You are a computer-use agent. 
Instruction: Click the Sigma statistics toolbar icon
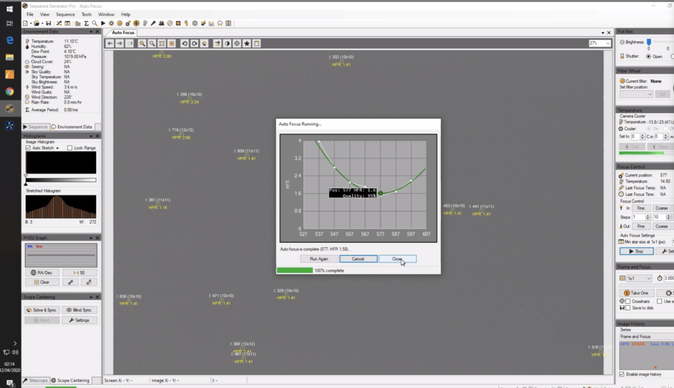pyautogui.click(x=86, y=23)
